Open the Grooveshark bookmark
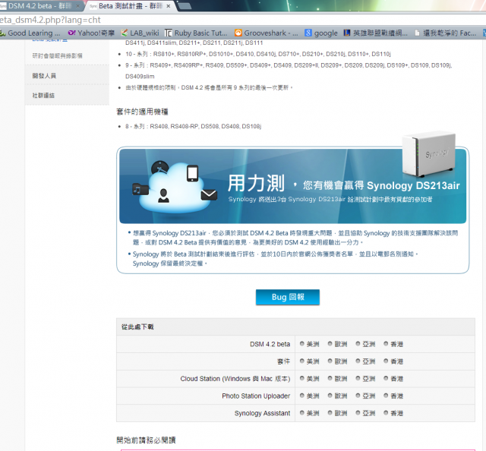Screen dimensions: 486x451 [267, 33]
